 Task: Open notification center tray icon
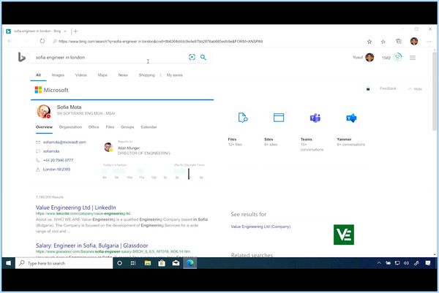[428, 263]
